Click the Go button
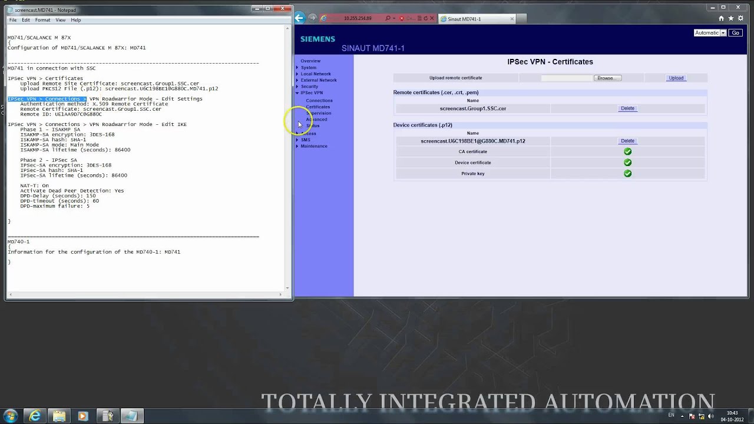Image resolution: width=754 pixels, height=424 pixels. point(735,33)
